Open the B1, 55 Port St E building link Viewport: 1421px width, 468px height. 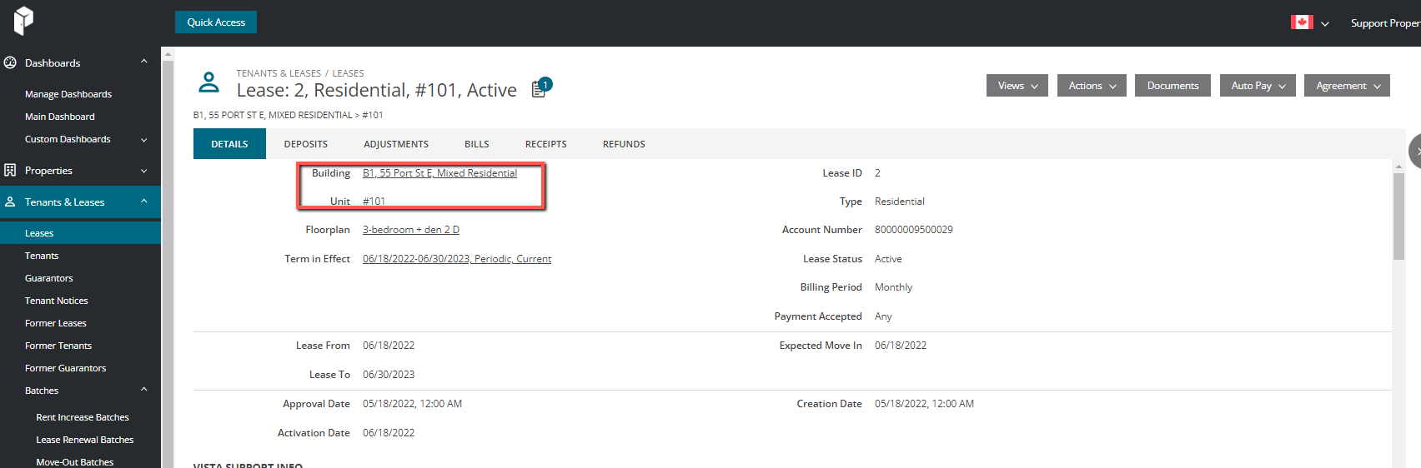tap(439, 173)
